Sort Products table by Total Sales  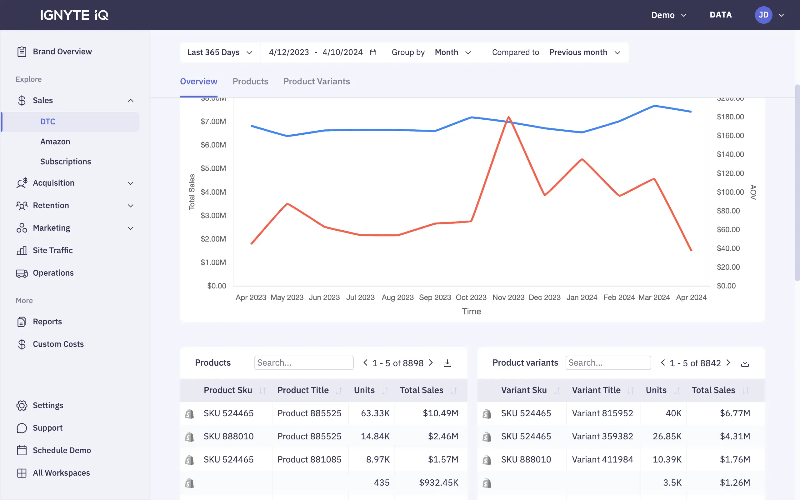coord(454,391)
